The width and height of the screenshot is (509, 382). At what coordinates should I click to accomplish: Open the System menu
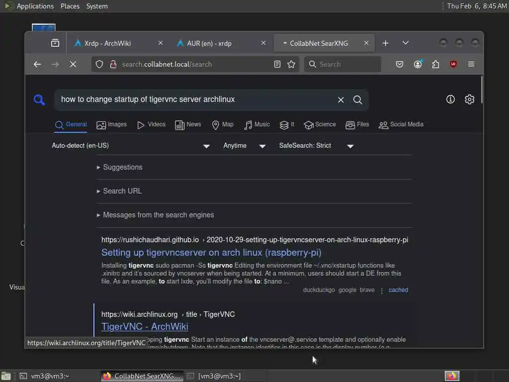[x=97, y=6]
